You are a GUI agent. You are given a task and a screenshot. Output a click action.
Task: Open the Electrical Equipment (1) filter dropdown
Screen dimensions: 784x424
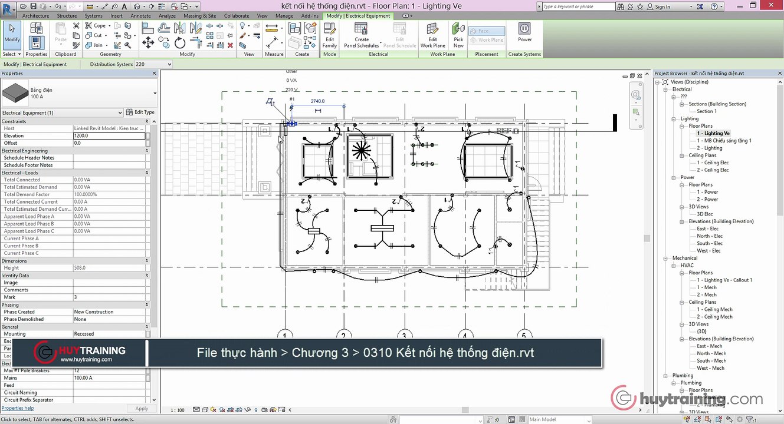[62, 112]
